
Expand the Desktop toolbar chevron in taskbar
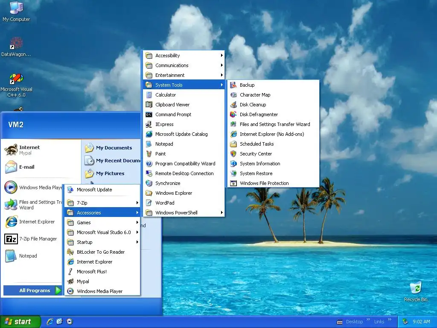368,319
